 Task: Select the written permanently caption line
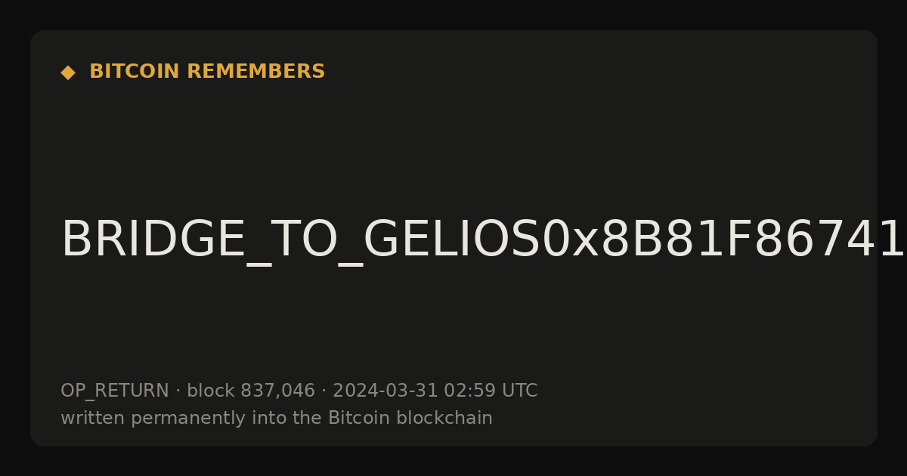coord(277,419)
